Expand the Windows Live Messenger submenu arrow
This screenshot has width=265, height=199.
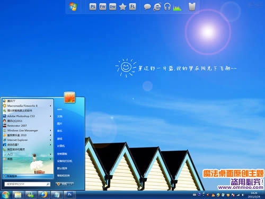coord(50,131)
